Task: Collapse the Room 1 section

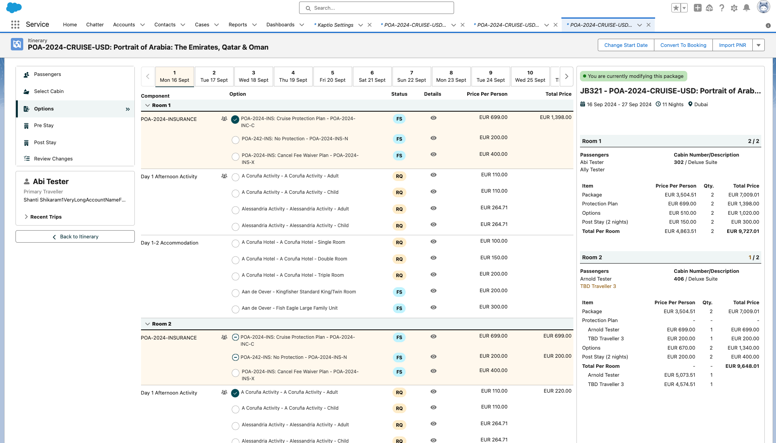Action: coord(148,105)
